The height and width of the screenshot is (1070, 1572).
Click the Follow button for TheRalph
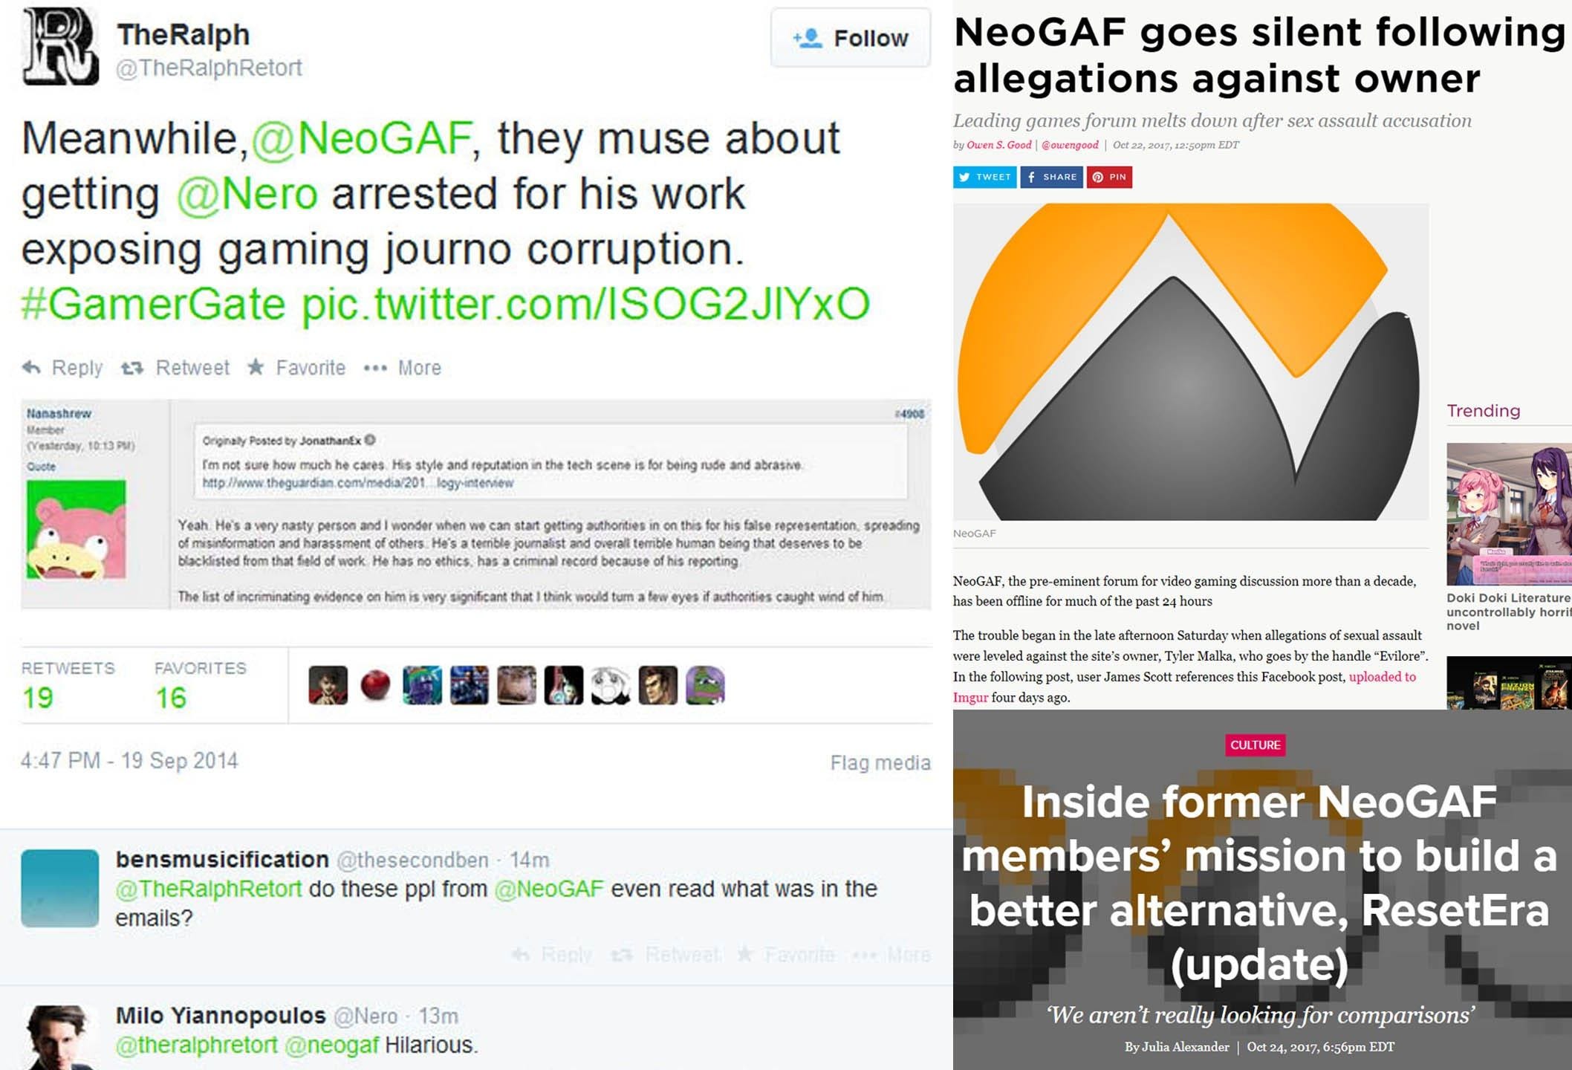click(850, 38)
